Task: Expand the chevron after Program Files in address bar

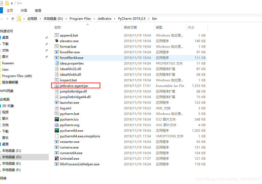Action: 94,19
